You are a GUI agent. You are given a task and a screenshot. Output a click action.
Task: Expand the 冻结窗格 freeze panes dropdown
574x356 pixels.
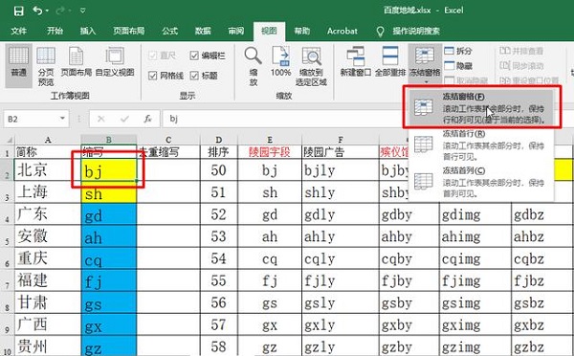click(425, 64)
